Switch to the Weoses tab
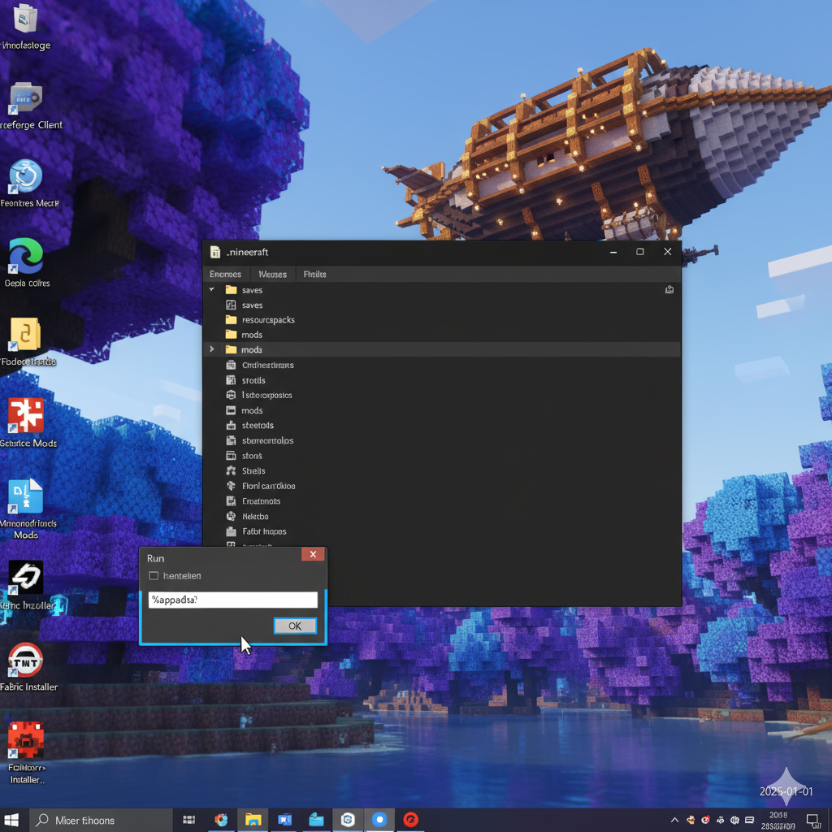The width and height of the screenshot is (832, 832). click(272, 275)
